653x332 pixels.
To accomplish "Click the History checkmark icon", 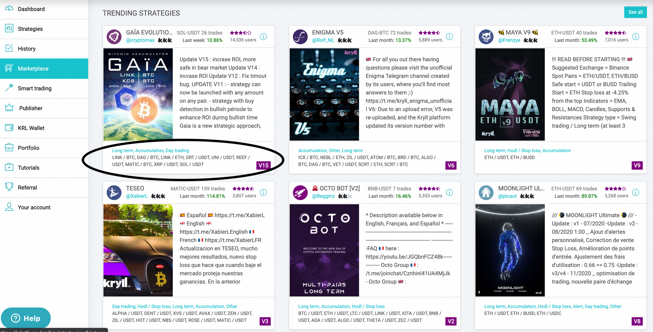I will [9, 48].
